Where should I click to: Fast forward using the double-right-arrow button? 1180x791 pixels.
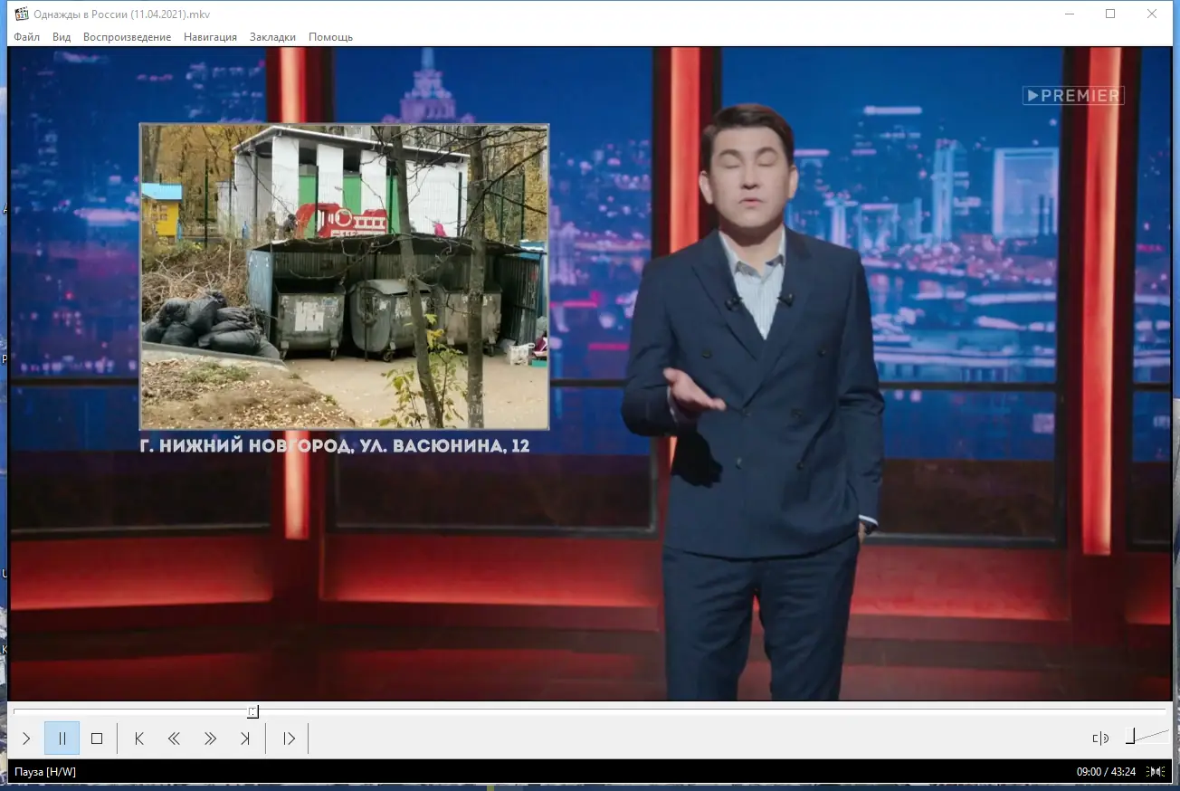coord(210,739)
